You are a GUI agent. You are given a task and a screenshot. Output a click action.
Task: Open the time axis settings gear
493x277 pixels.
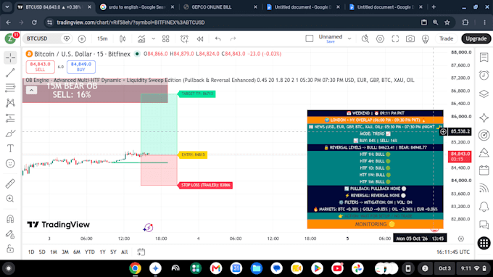tap(461, 239)
